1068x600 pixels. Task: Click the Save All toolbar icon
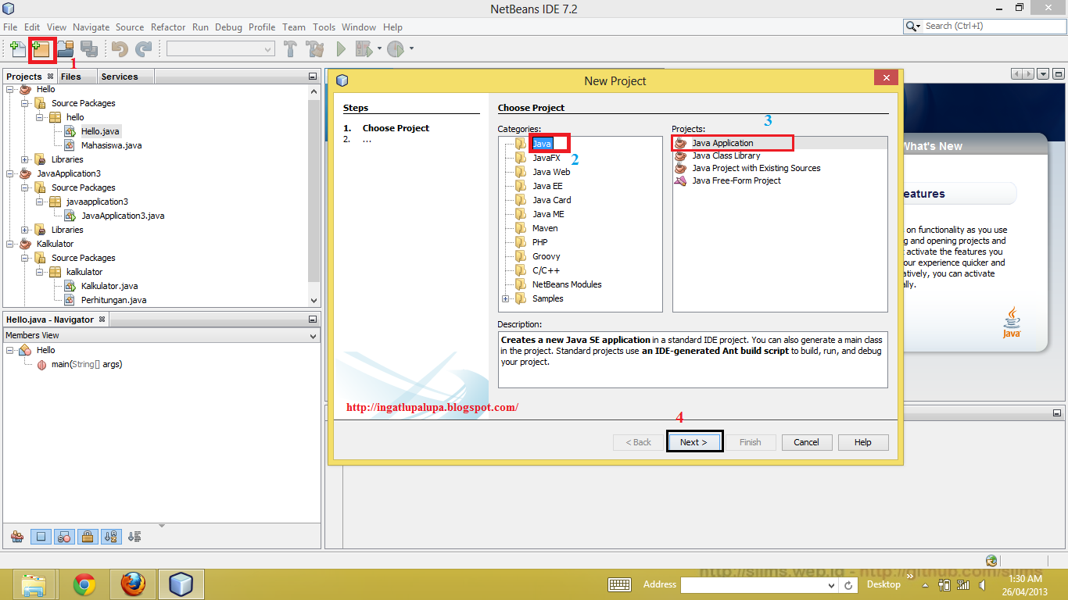(x=89, y=49)
